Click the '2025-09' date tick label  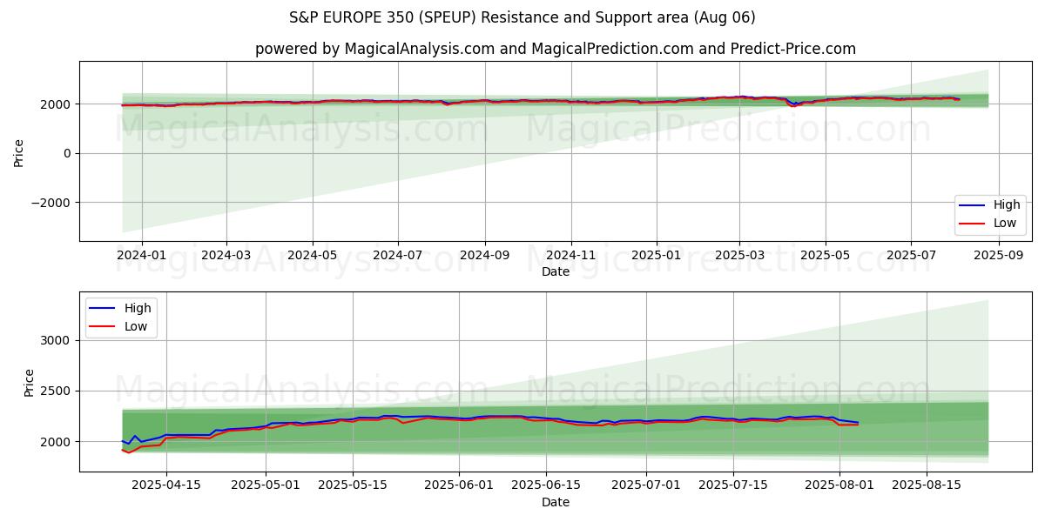998,256
